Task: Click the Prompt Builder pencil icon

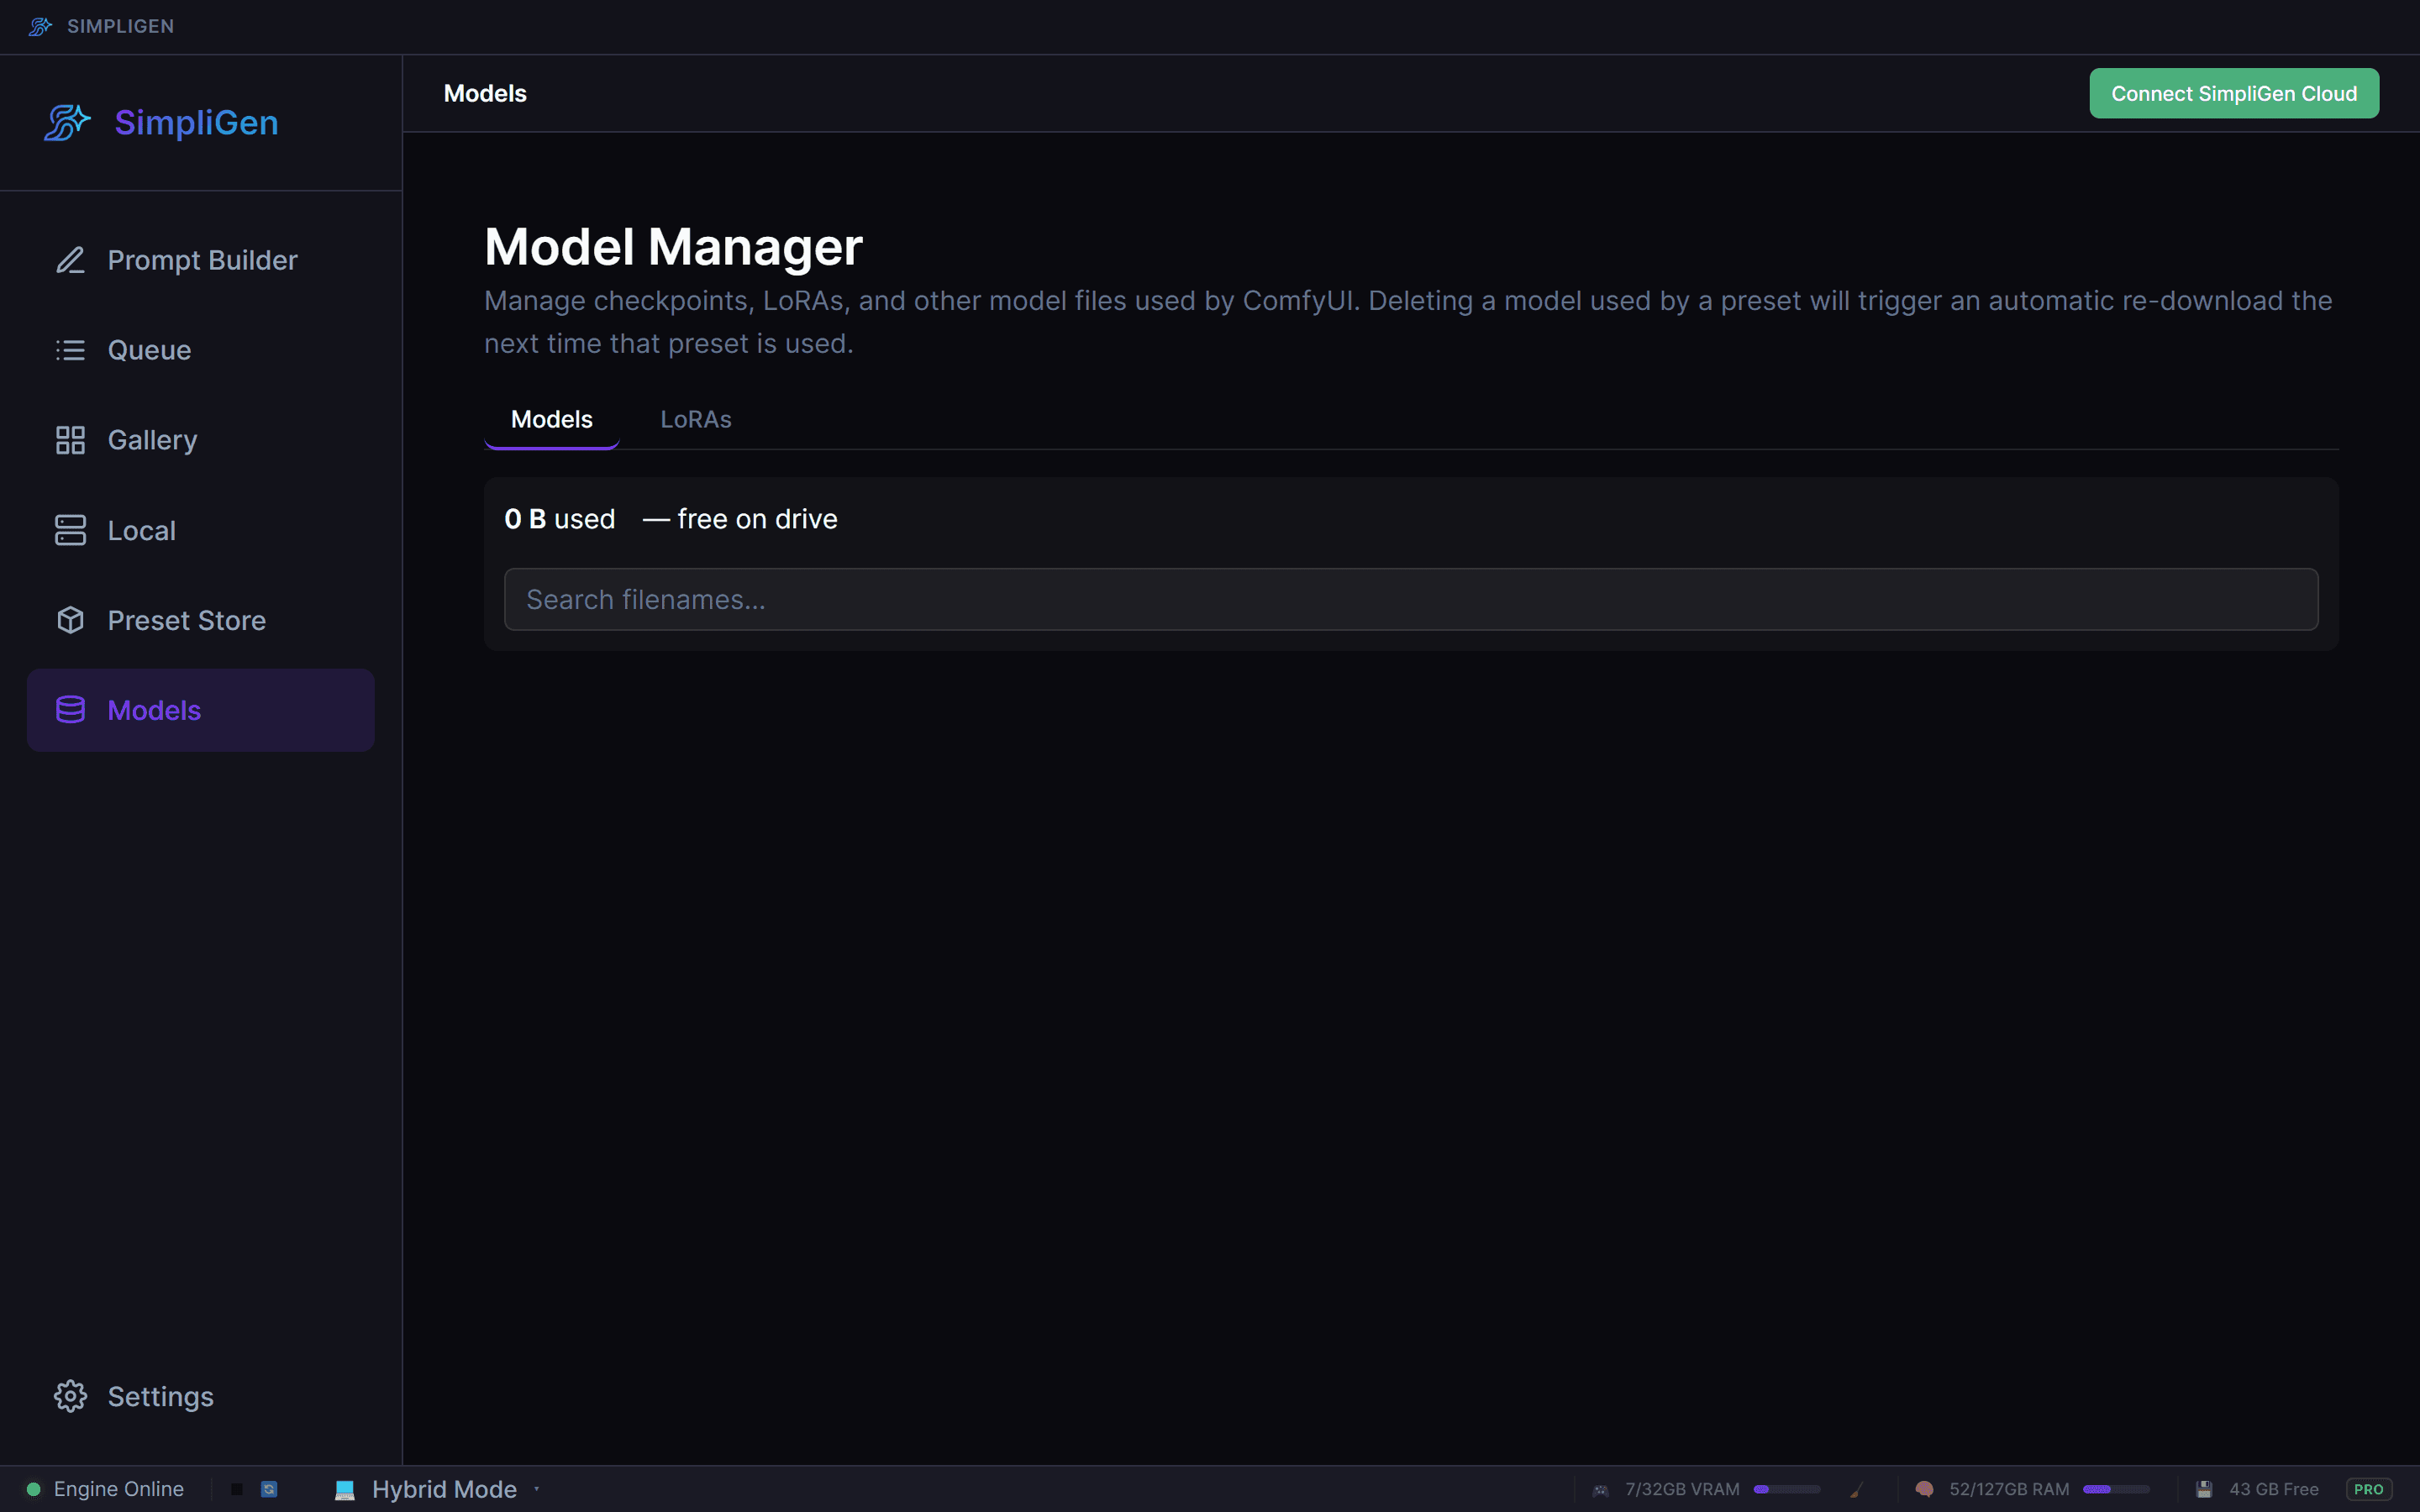Action: point(70,260)
